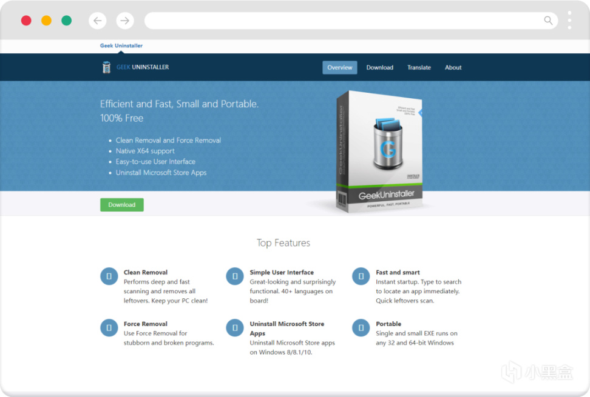Viewport: 590px width, 397px height.
Task: Open the Translate navigation tab
Action: [x=419, y=68]
